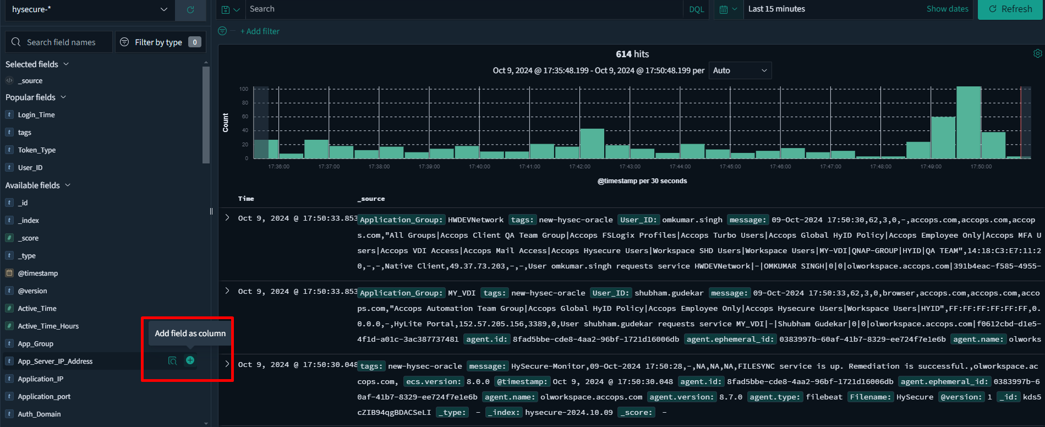This screenshot has height=427, width=1045.
Task: Open the Auto interval dropdown
Action: (740, 70)
